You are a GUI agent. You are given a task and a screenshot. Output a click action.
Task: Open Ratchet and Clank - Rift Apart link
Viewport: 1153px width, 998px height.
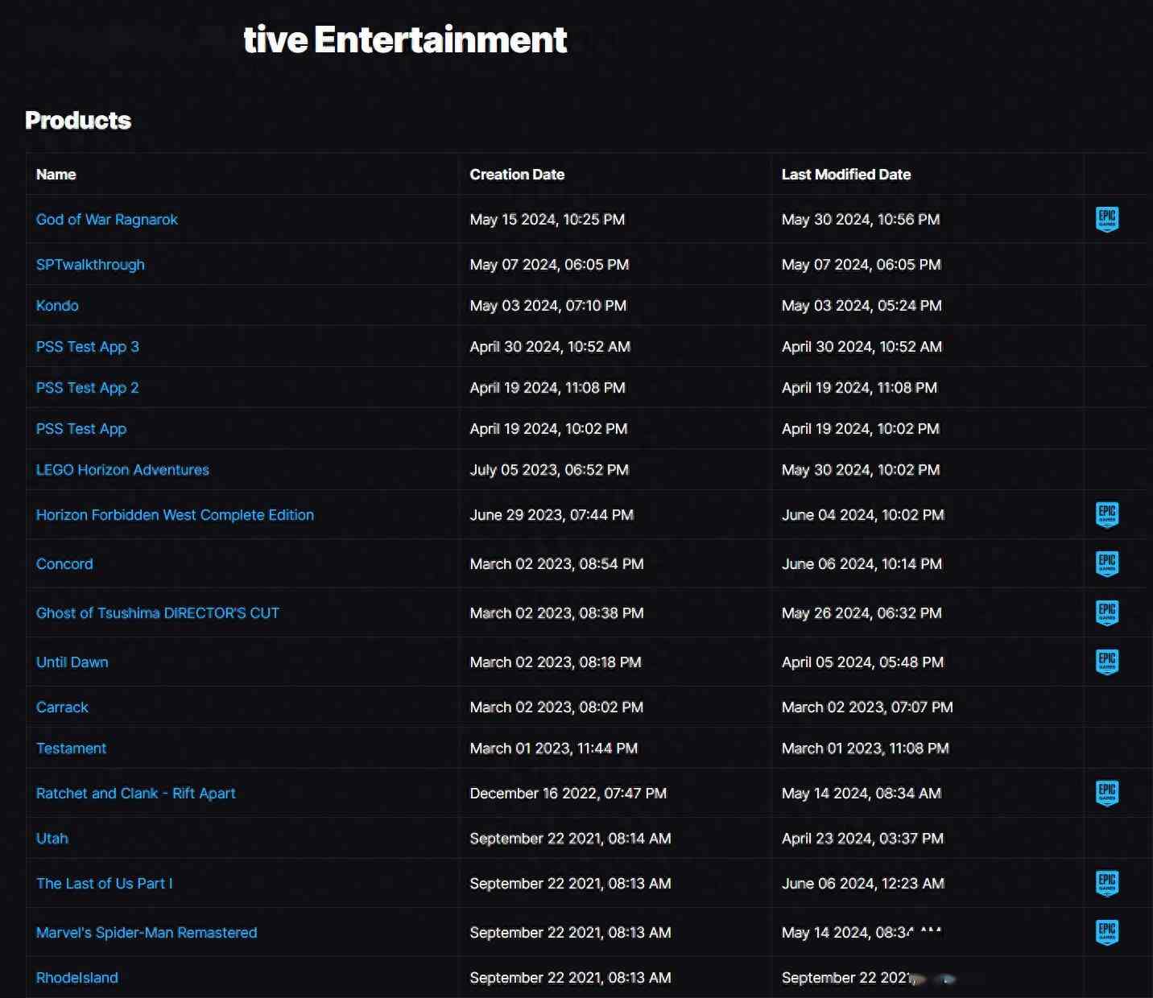(136, 794)
